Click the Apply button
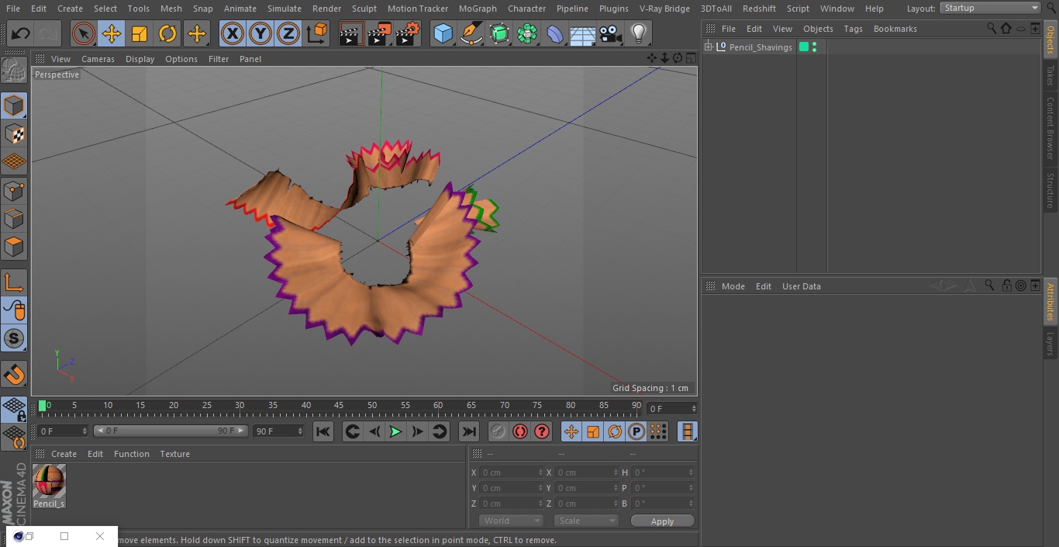 [x=662, y=521]
